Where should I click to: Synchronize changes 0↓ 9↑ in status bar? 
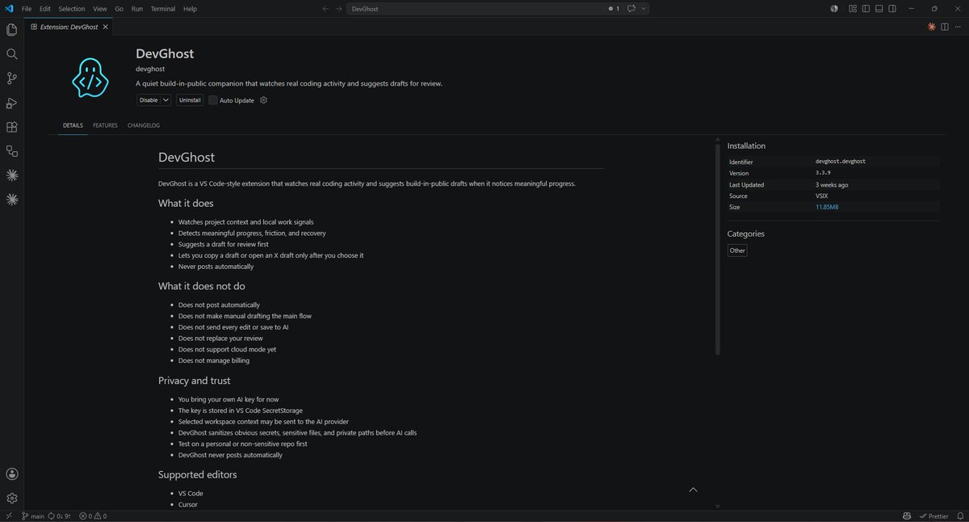60,516
